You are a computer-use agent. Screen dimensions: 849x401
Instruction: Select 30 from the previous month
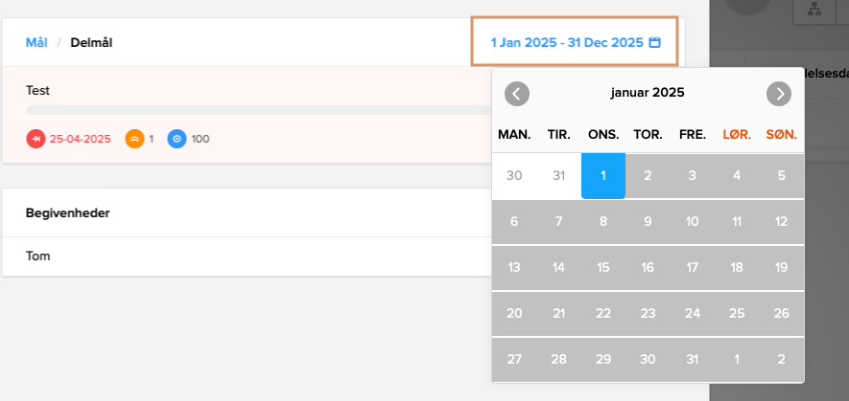514,176
